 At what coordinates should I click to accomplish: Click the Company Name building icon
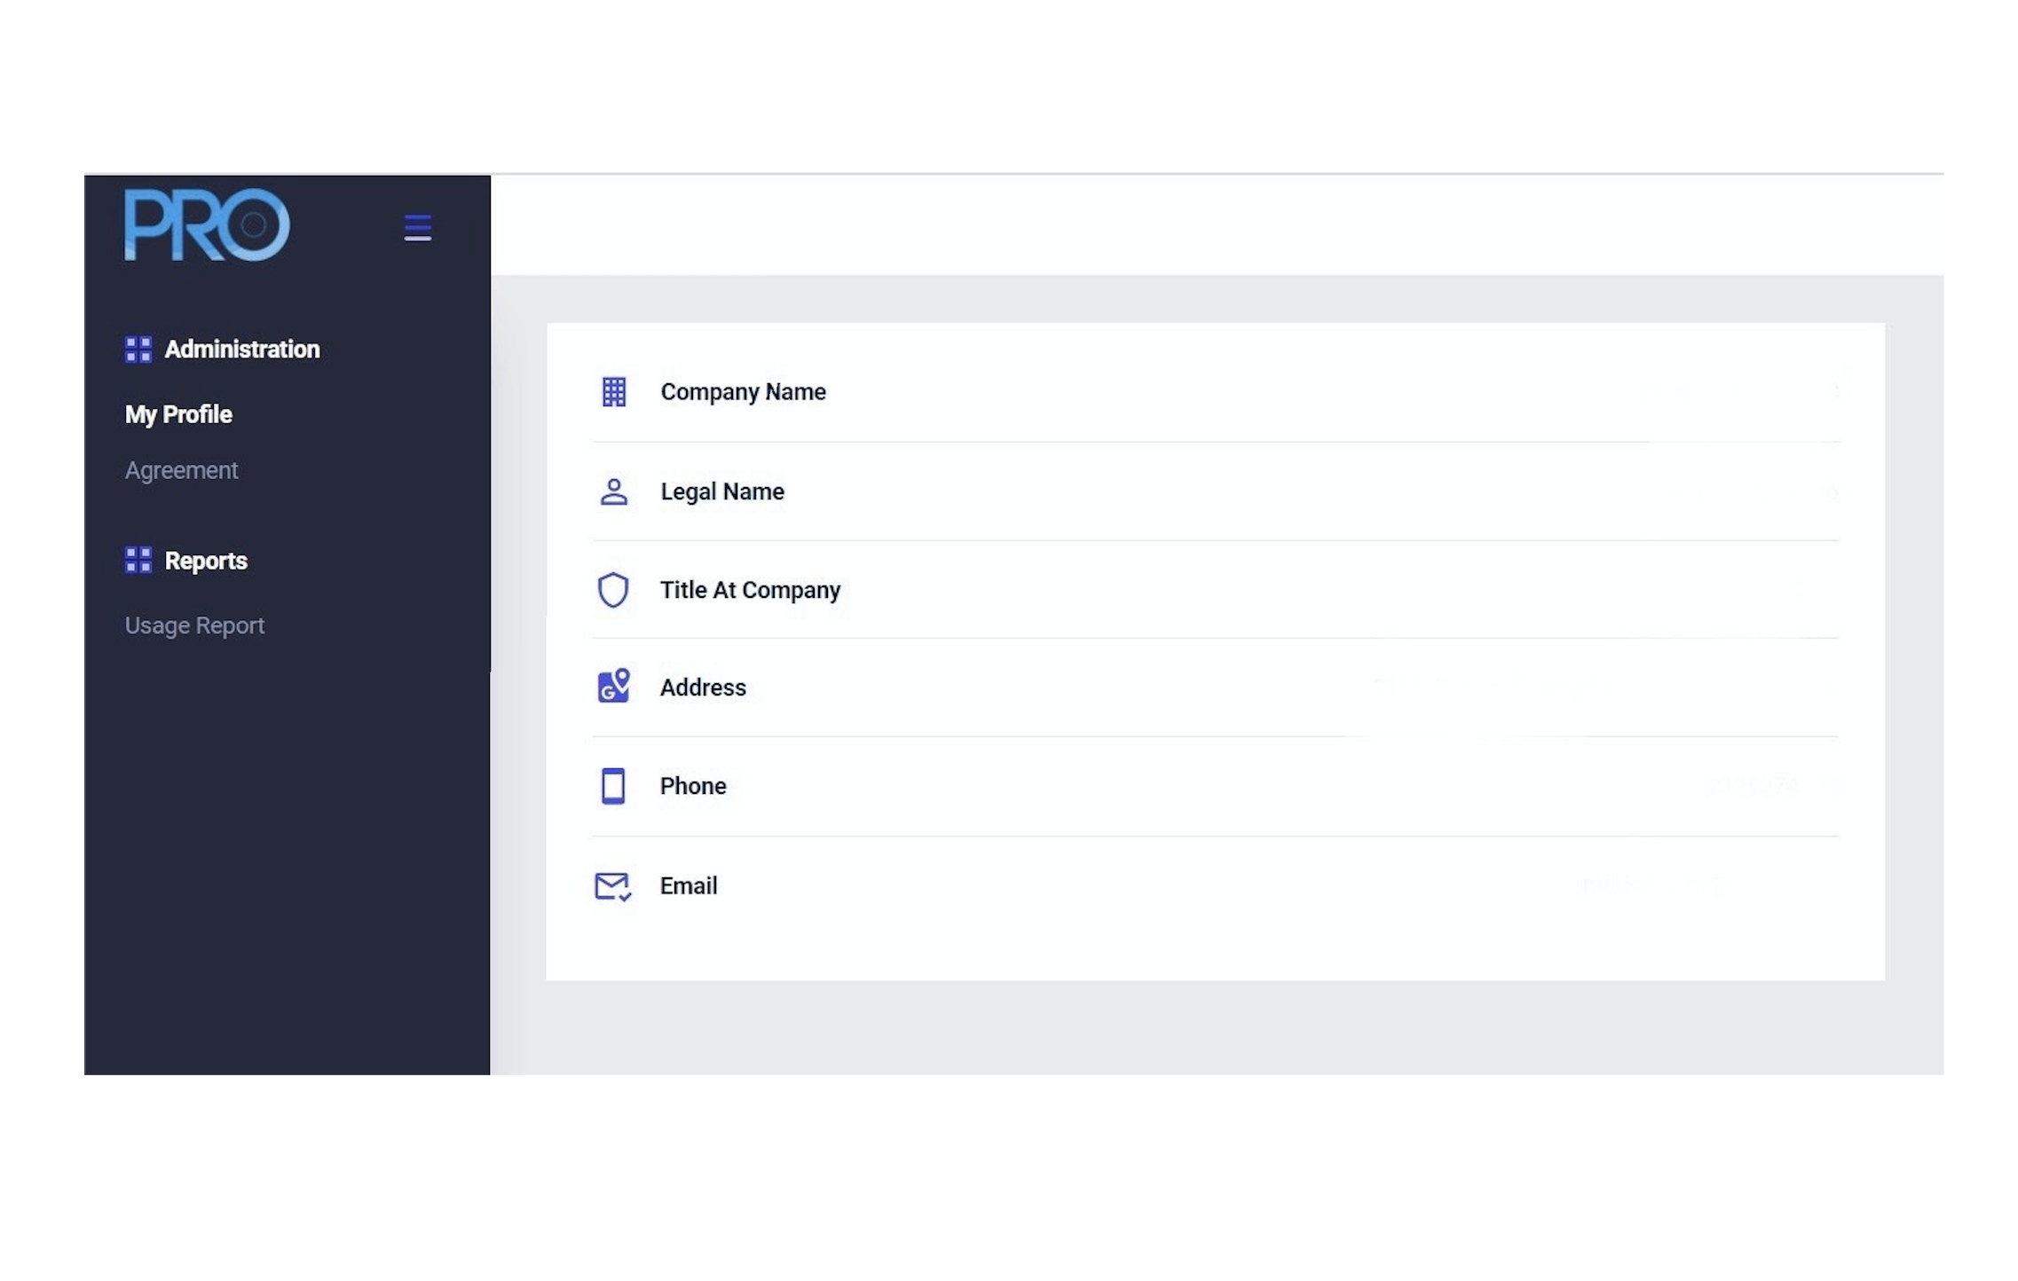(613, 391)
